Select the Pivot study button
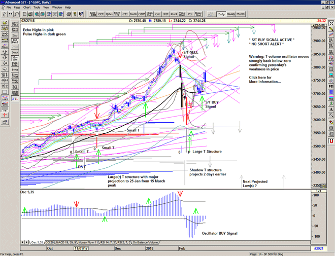 coord(15,68)
